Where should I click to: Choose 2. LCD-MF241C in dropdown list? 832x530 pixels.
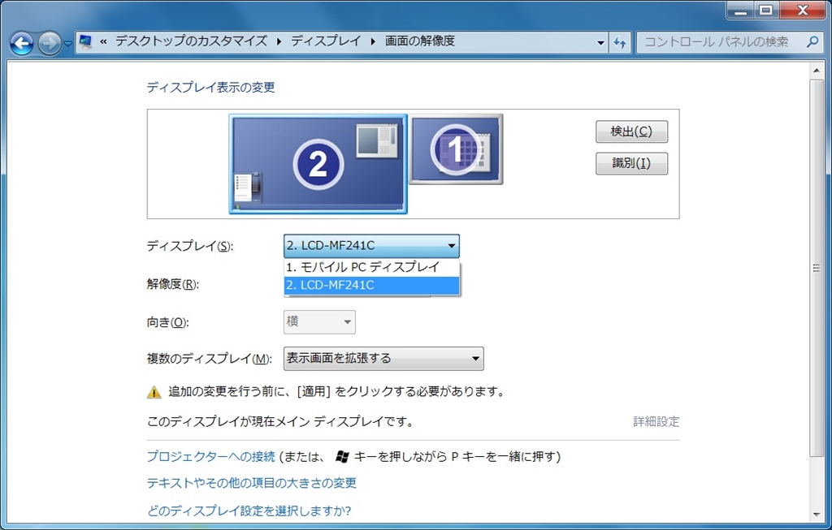click(x=371, y=285)
